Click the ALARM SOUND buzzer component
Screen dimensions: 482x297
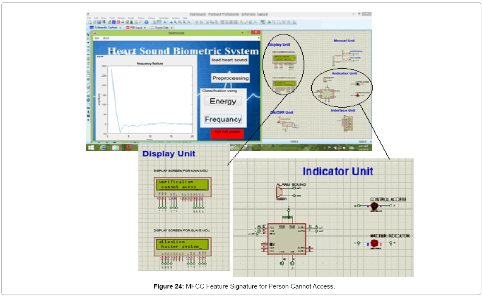tap(281, 193)
